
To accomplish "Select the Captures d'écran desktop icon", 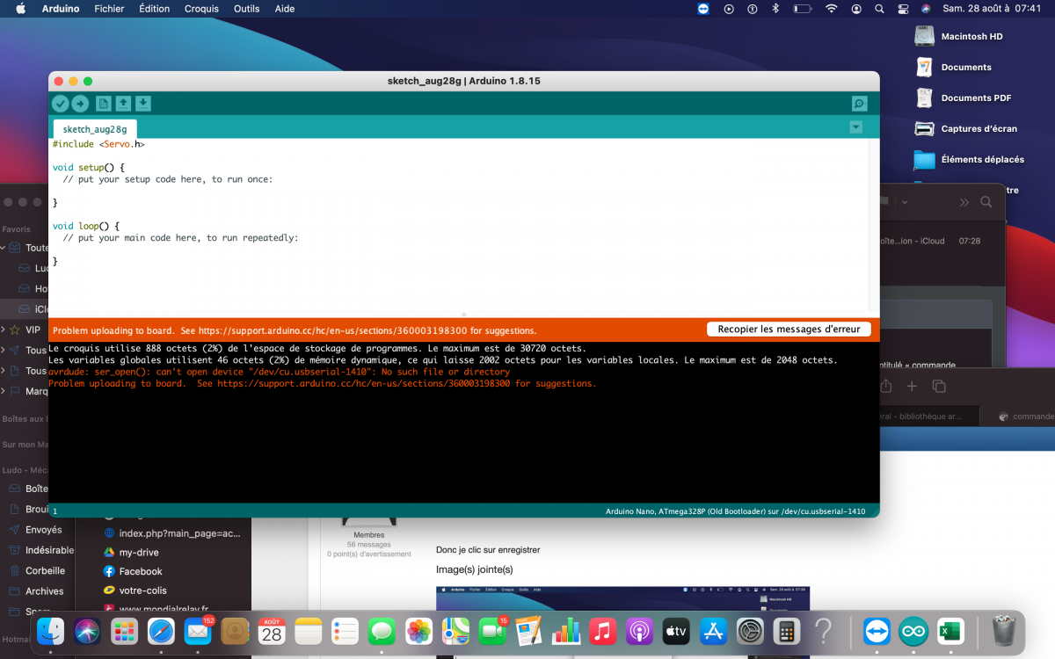I will (x=924, y=128).
